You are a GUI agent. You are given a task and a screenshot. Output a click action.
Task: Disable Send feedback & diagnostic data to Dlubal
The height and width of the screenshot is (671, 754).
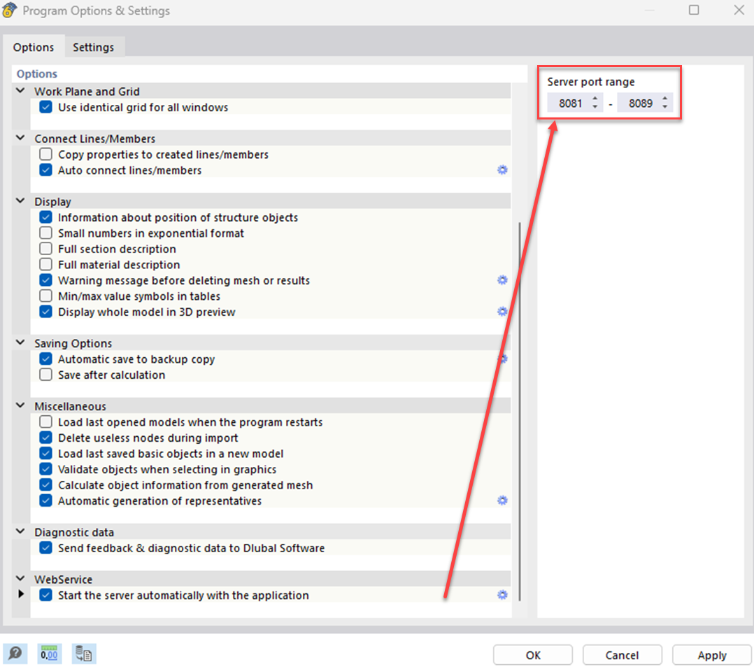click(x=45, y=547)
